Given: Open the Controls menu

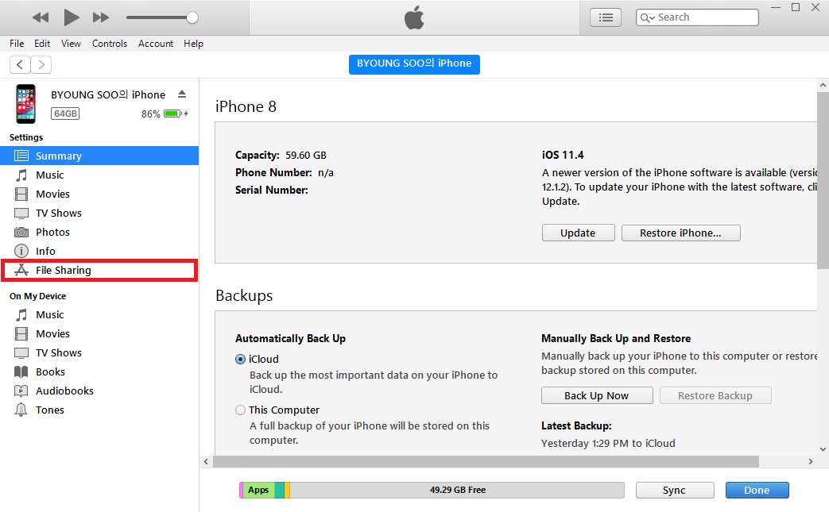Looking at the screenshot, I should point(110,44).
